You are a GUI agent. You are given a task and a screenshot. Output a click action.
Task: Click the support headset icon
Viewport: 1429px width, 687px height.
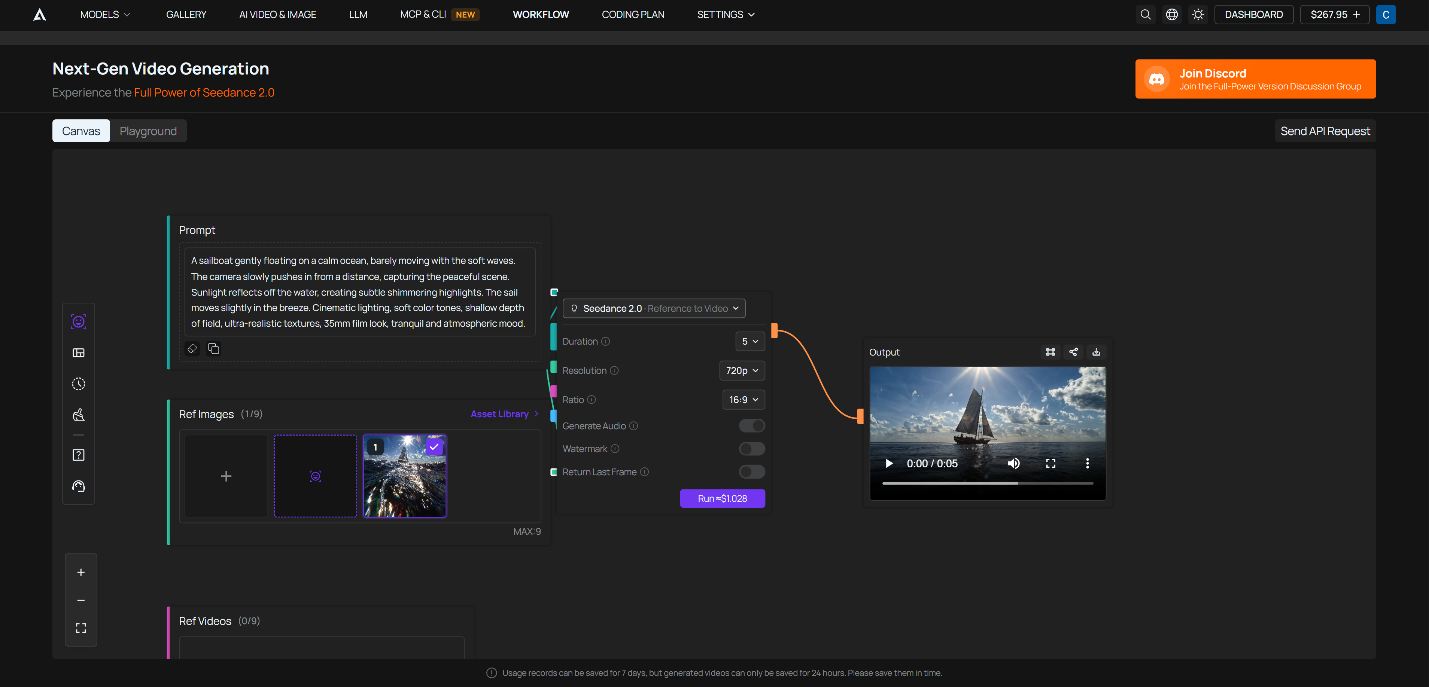coord(79,486)
